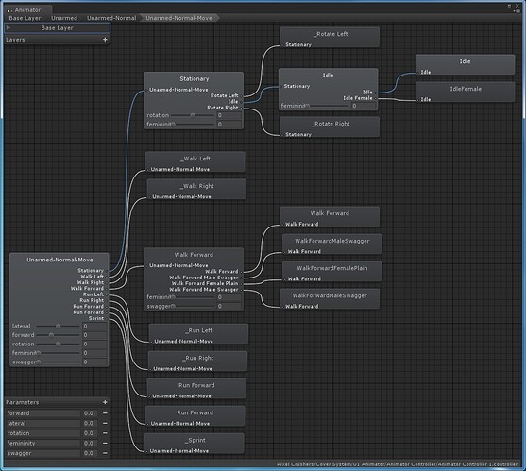Image resolution: width=526 pixels, height=471 pixels.
Task: Remove the lateral parameter with minus icon
Action: (x=105, y=424)
